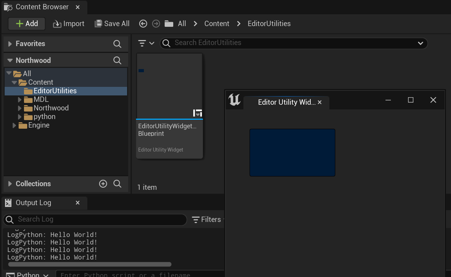Expand the python folder arrow
This screenshot has width=451, height=277.
[20, 117]
